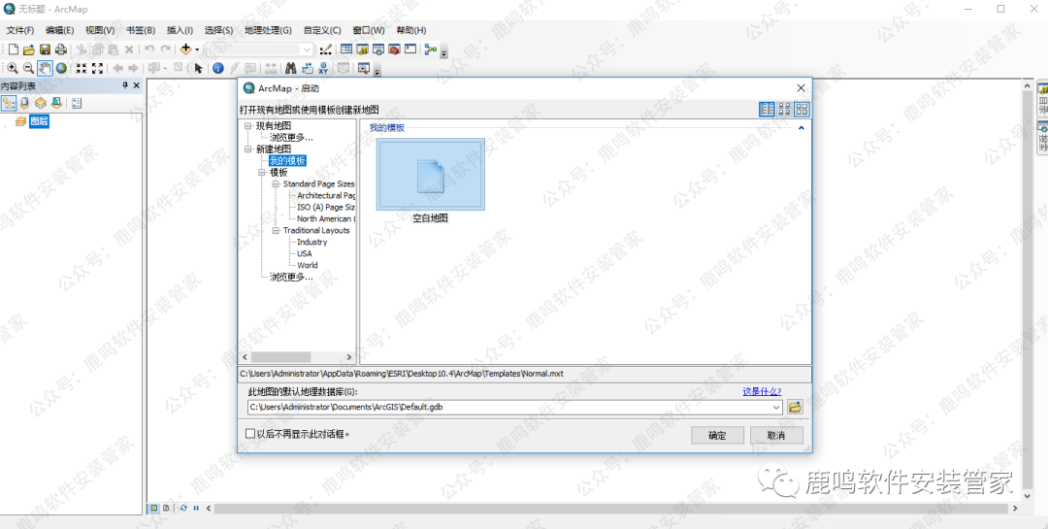Click Fixed Zoom In arrows icon
Image resolution: width=1048 pixels, height=529 pixels.
click(81, 68)
